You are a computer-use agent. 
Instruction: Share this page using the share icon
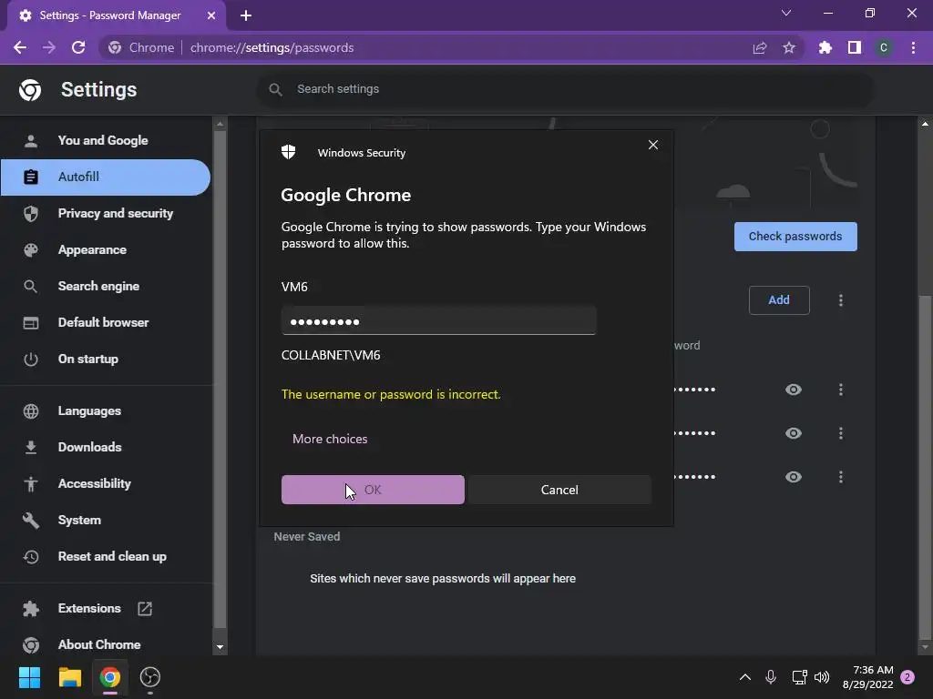(x=759, y=47)
